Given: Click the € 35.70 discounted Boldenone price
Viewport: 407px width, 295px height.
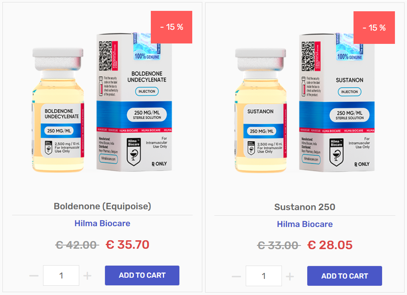Looking at the screenshot, I should coord(127,244).
